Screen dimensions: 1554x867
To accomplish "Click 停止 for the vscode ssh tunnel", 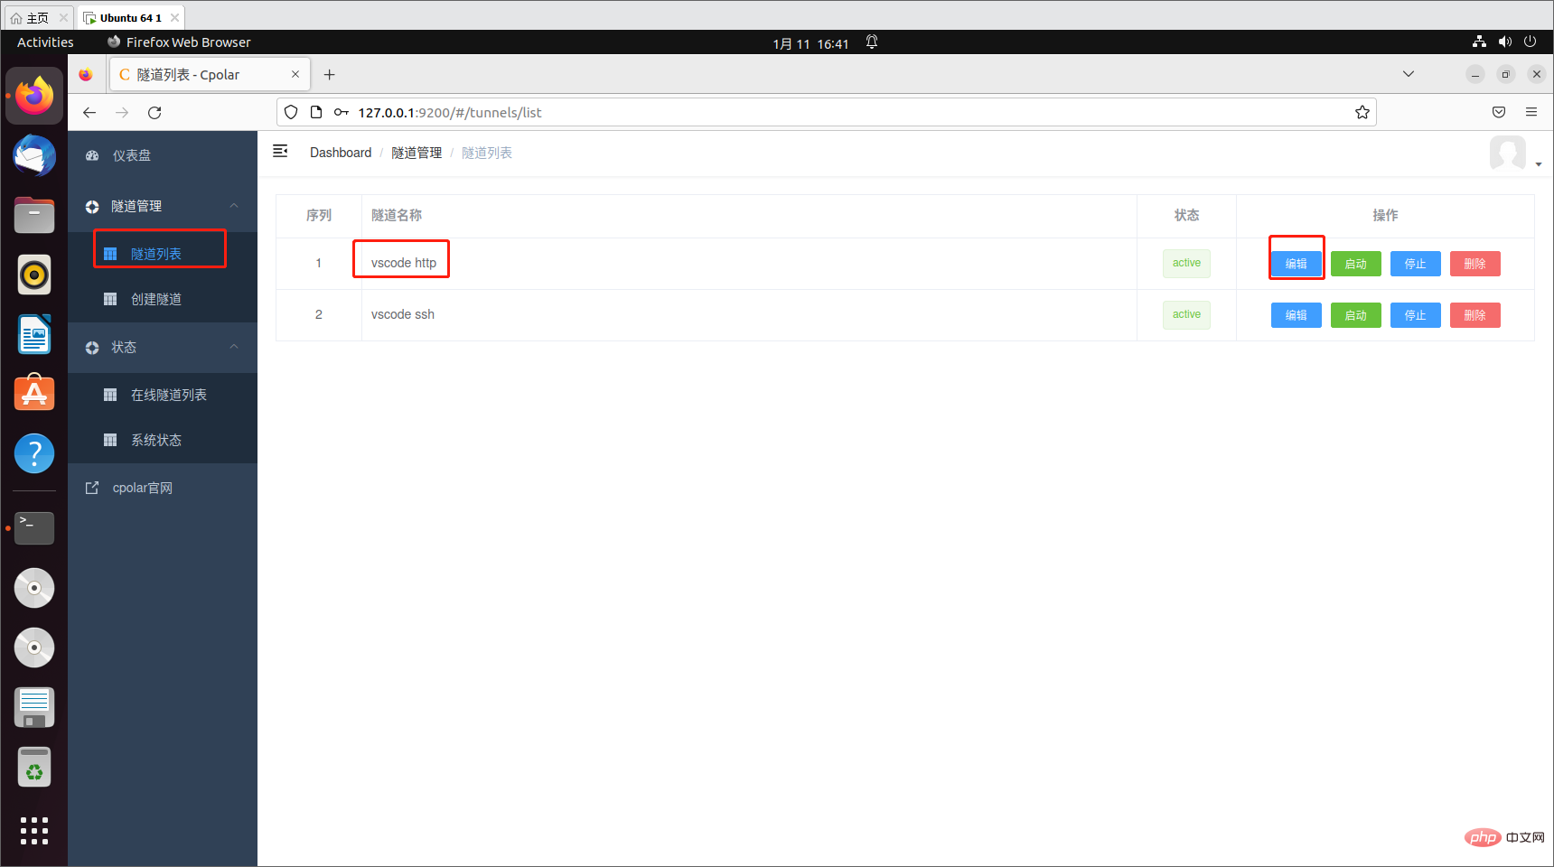I will 1415,315.
